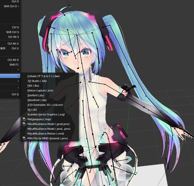Image resolution: width=194 pixels, height=186 pixels.
Task: Choose X3D Extensible 3D (.x3d/.wrl)
Action: pyautogui.click(x=50, y=105)
